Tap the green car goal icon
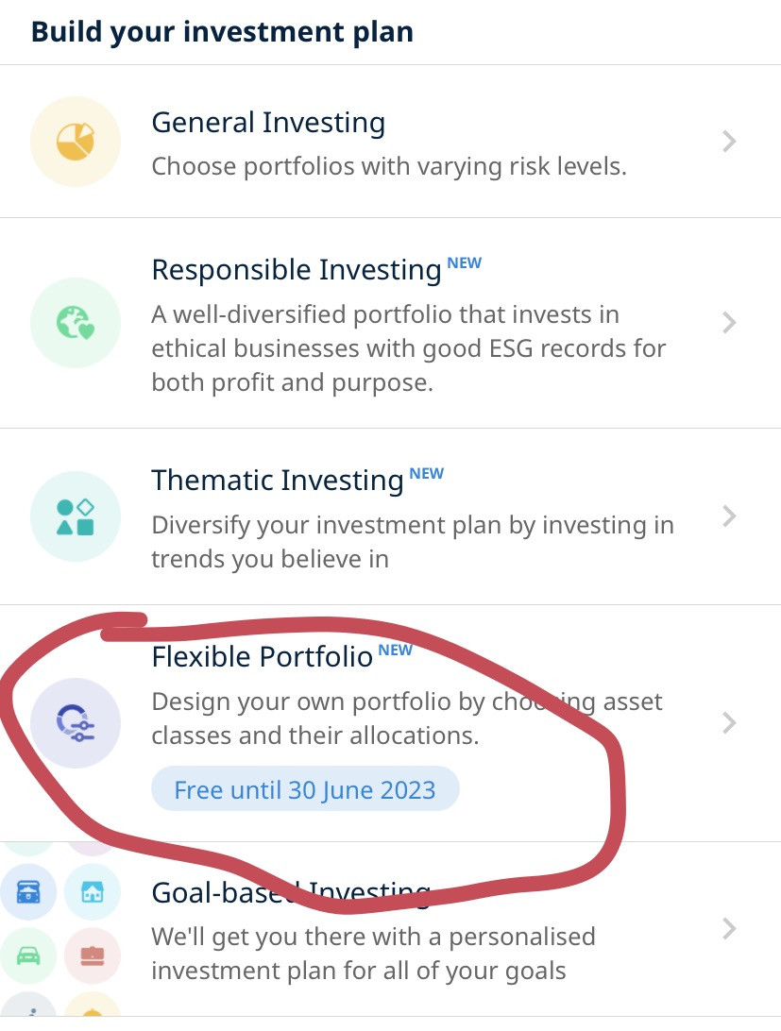Image resolution: width=781 pixels, height=1031 pixels. click(28, 955)
